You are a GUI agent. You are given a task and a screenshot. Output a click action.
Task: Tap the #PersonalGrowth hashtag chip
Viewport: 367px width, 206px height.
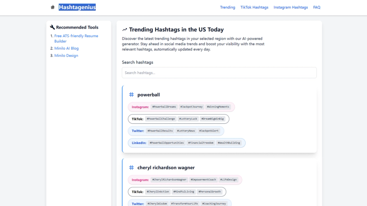210,191
